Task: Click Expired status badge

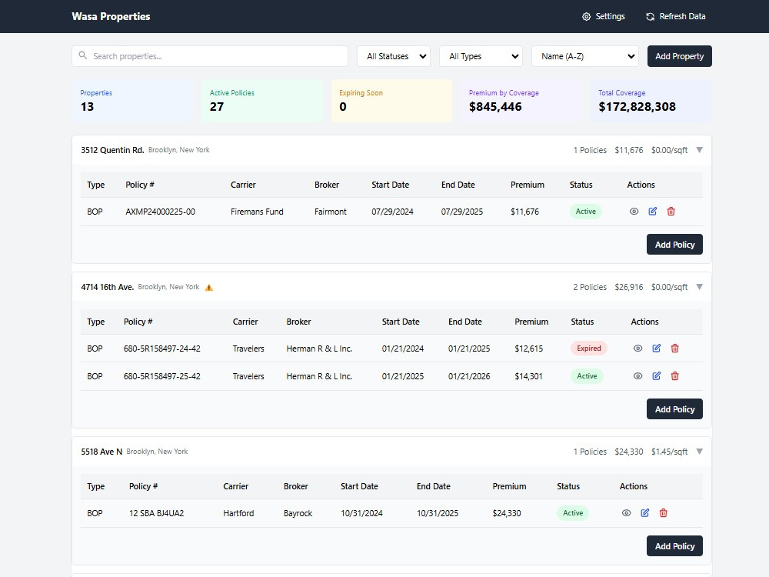Action: click(588, 349)
